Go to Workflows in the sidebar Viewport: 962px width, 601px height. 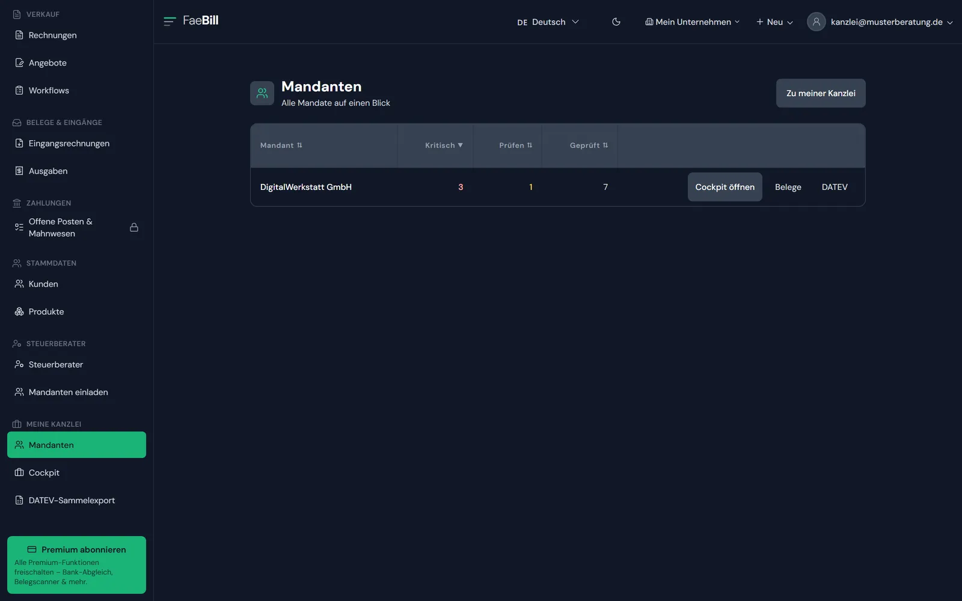[x=76, y=90]
